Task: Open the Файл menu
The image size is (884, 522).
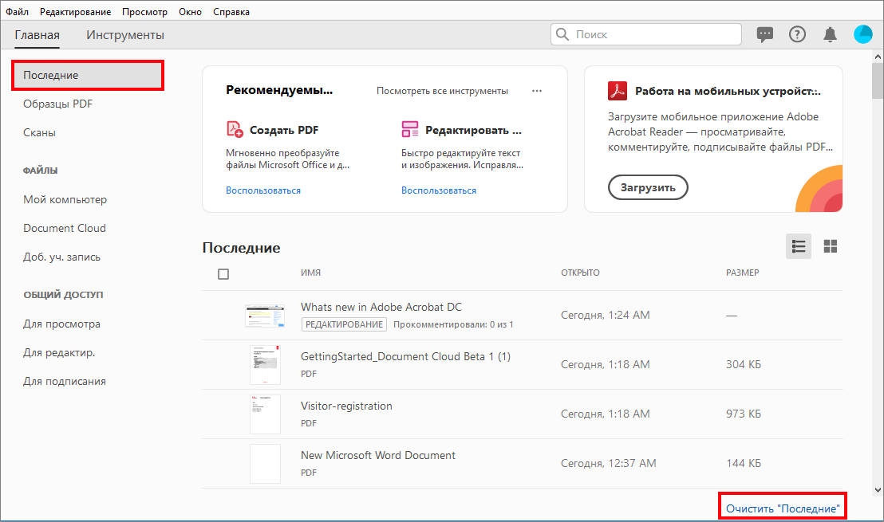Action: pos(18,12)
